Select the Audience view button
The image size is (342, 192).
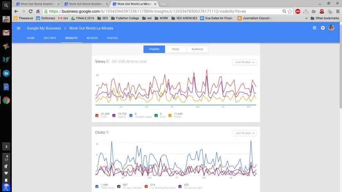[197, 49]
